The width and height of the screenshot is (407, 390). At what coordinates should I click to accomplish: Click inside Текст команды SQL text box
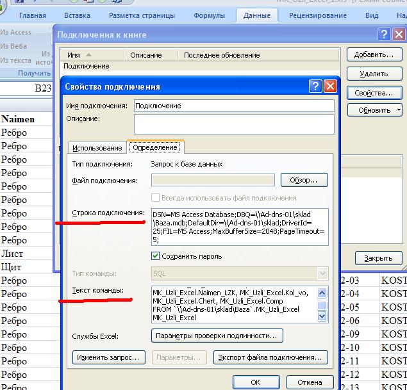tap(234, 304)
